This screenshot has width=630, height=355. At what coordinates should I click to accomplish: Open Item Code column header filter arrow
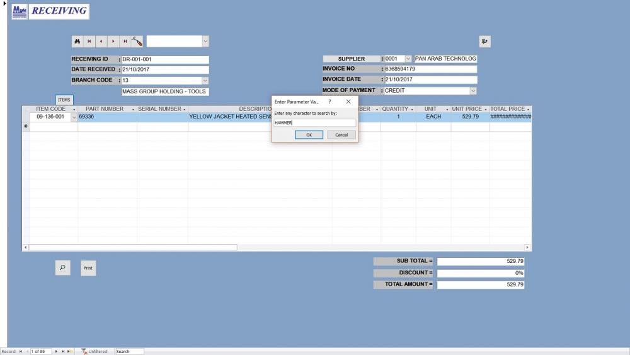point(74,109)
